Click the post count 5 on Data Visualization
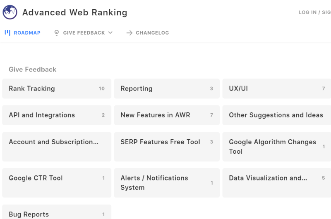Screen dimensions: 331x219 tap(323, 178)
